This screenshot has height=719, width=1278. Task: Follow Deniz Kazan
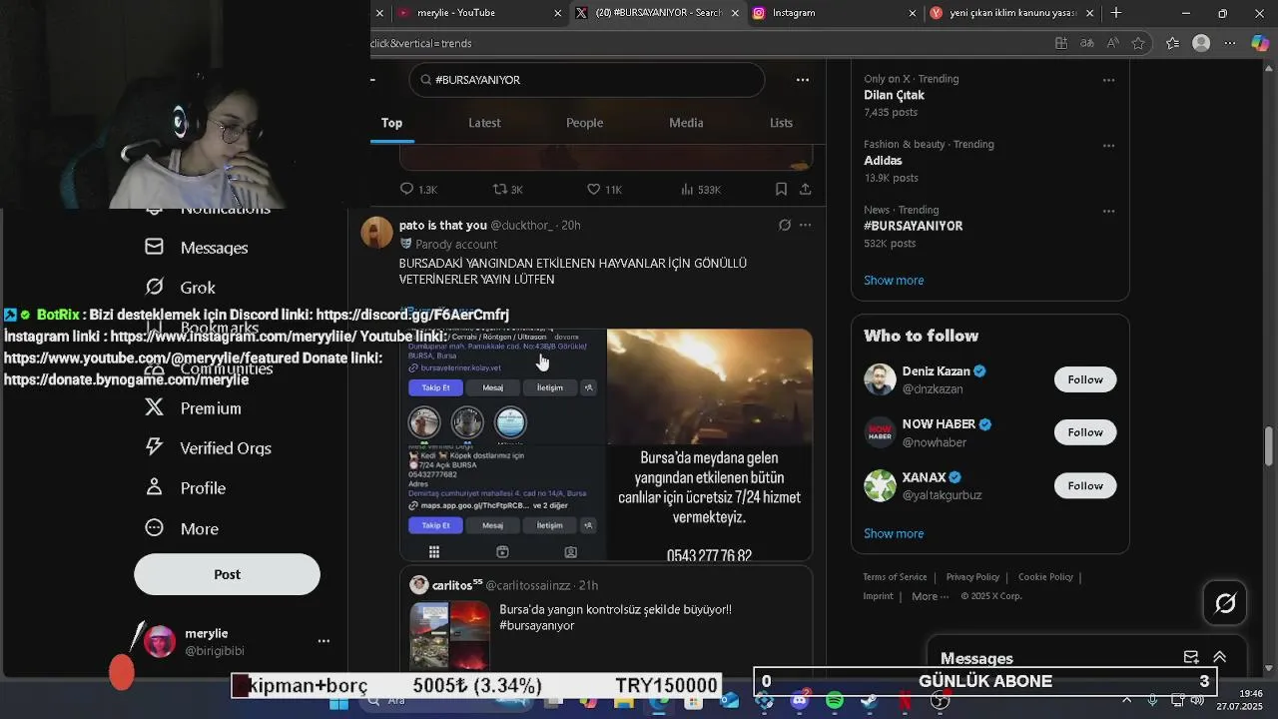click(x=1085, y=379)
